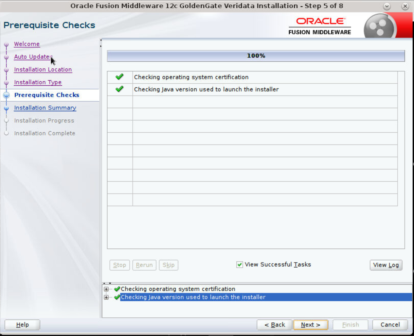Click the table row 'Checking operating system certification'
Image resolution: width=414 pixels, height=336 pixels.
point(252,78)
